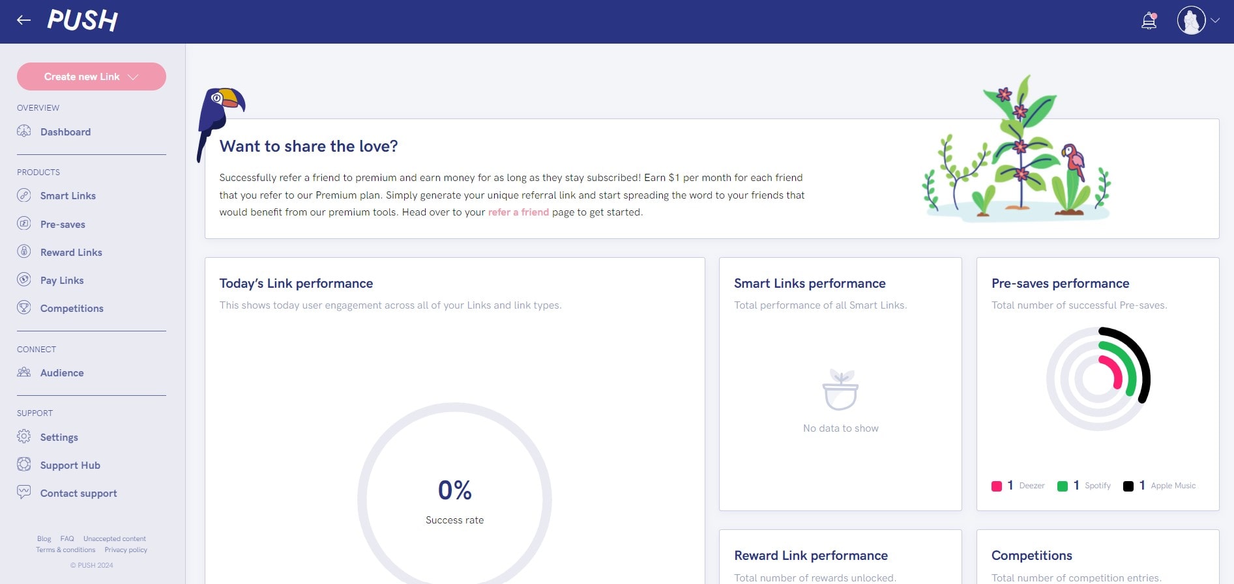Select the Pay Links icon
The height and width of the screenshot is (584, 1234).
click(x=24, y=280)
